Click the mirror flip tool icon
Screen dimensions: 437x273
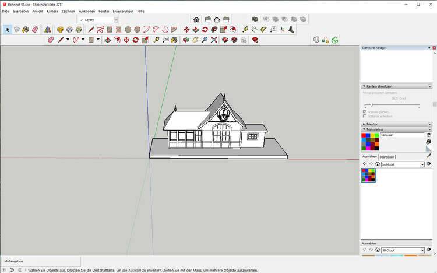tap(48, 30)
